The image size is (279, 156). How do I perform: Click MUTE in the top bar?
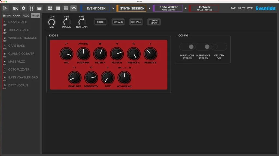[241, 8]
